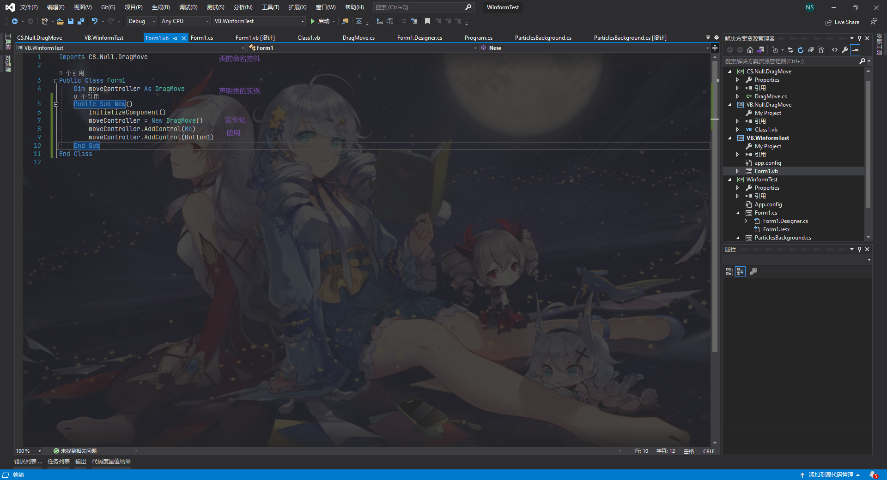
Task: Click the navigate backward toolbar arrow
Action: click(x=15, y=21)
